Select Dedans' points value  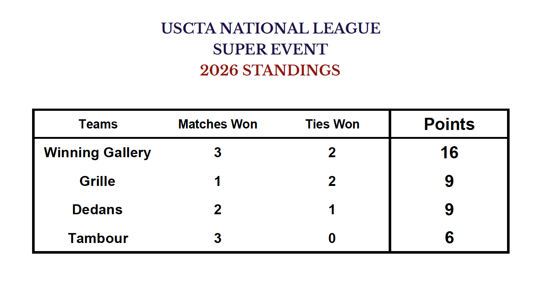pyautogui.click(x=449, y=209)
